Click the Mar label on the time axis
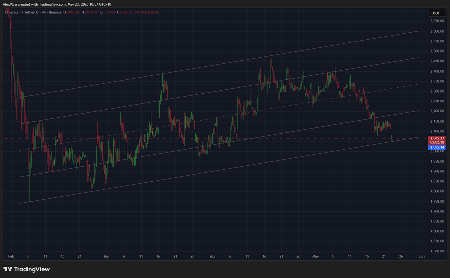Screen dimensions: 450x278 click(107, 257)
